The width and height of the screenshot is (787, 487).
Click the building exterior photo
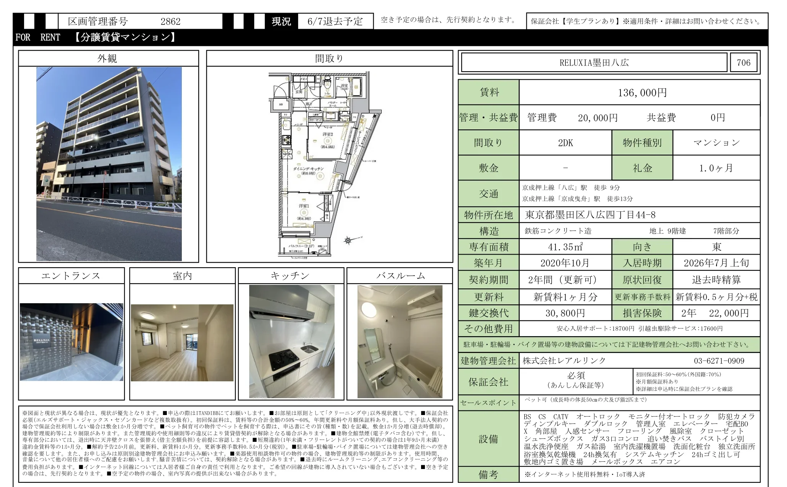(109, 164)
